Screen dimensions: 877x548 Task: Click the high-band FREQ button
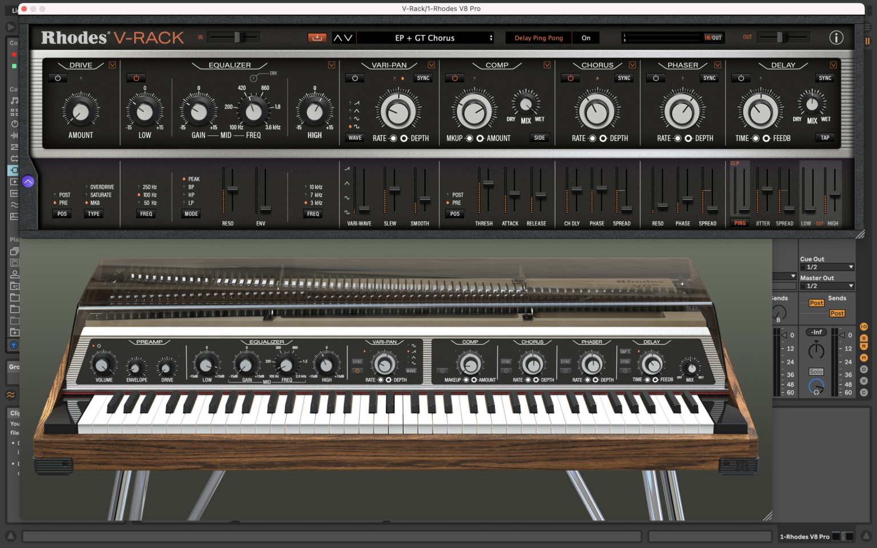pos(313,214)
